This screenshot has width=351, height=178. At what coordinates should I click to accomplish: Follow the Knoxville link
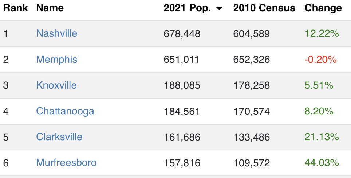tap(56, 85)
